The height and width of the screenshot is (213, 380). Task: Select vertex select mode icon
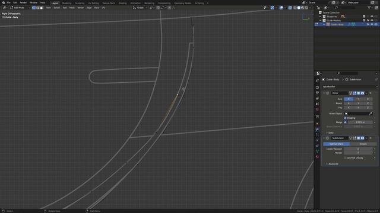pos(34,8)
